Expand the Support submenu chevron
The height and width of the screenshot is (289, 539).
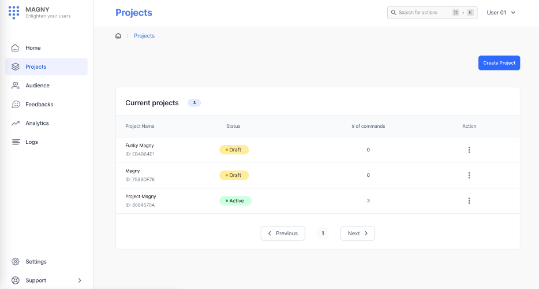(80, 280)
